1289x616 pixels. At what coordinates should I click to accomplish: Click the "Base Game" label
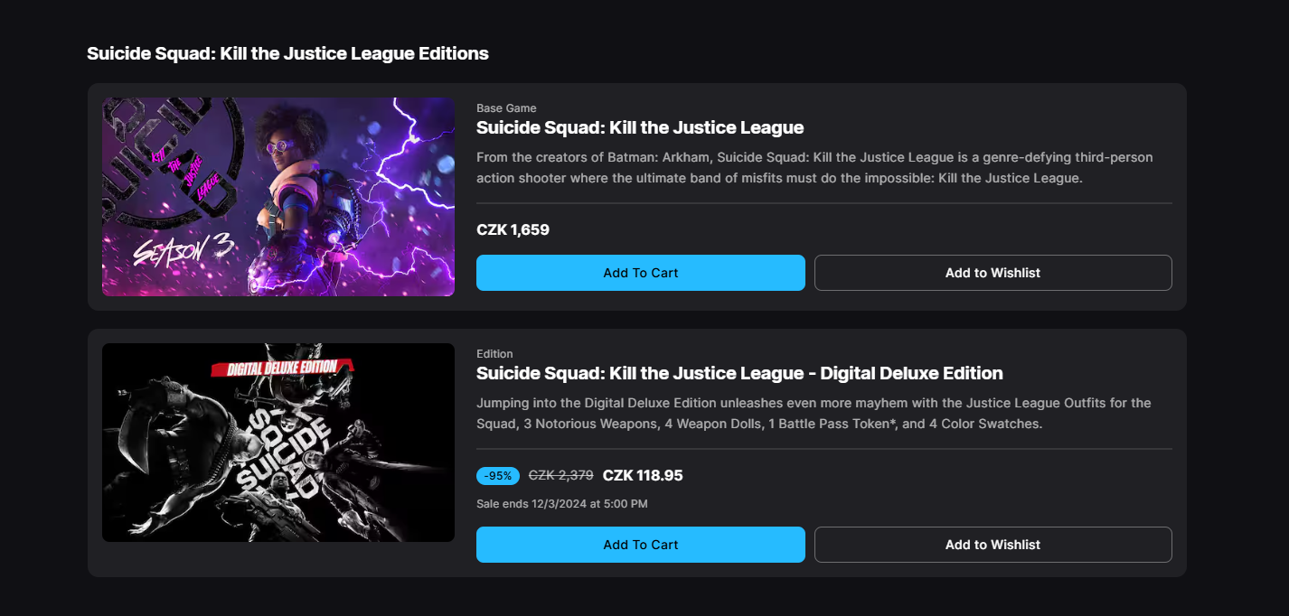(x=506, y=108)
